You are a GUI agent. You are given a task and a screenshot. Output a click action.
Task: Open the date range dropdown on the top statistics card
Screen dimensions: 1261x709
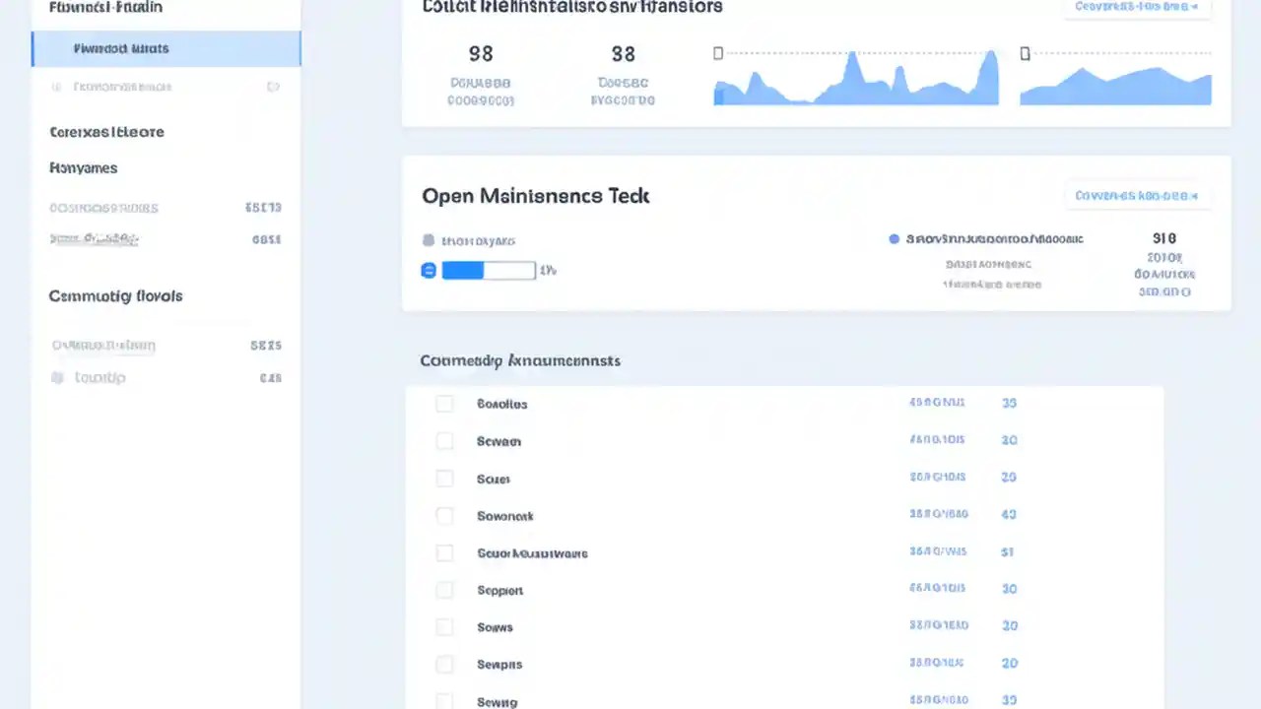[x=1137, y=7]
